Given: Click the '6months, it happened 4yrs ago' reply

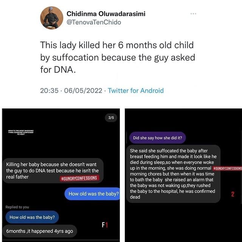Looking at the screenshot, I should tap(39, 231).
